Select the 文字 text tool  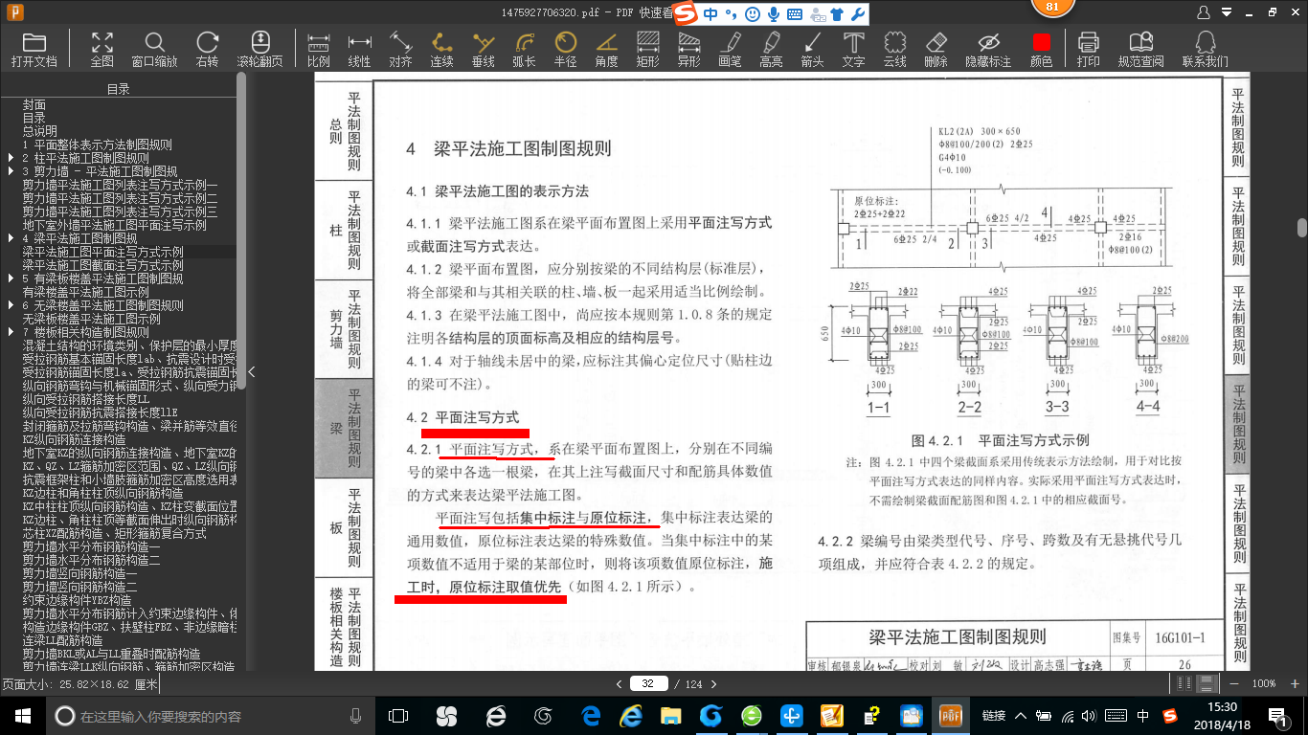click(x=853, y=50)
